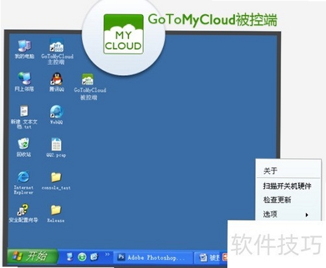Viewport: 326px width, 268px height.
Task: Click the blue e quick launch icon
Action: 94,256
